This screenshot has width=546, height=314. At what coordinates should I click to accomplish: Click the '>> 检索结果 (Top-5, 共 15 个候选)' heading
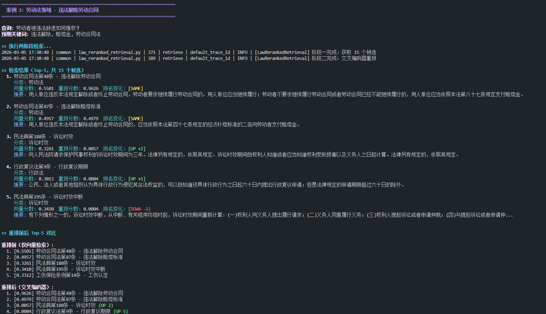[43, 70]
